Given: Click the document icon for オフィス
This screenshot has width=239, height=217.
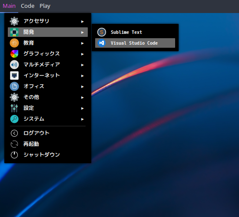Looking at the screenshot, I should pos(14,86).
